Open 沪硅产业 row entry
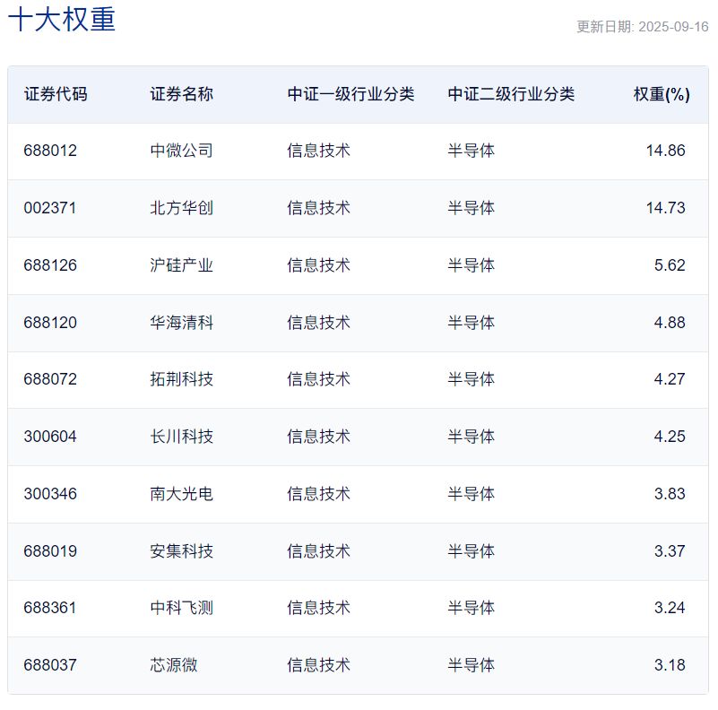The height and width of the screenshot is (710, 718). coord(182,265)
